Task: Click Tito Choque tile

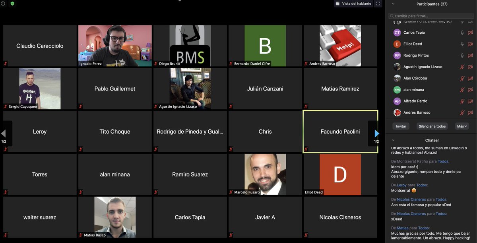Action: click(x=115, y=132)
